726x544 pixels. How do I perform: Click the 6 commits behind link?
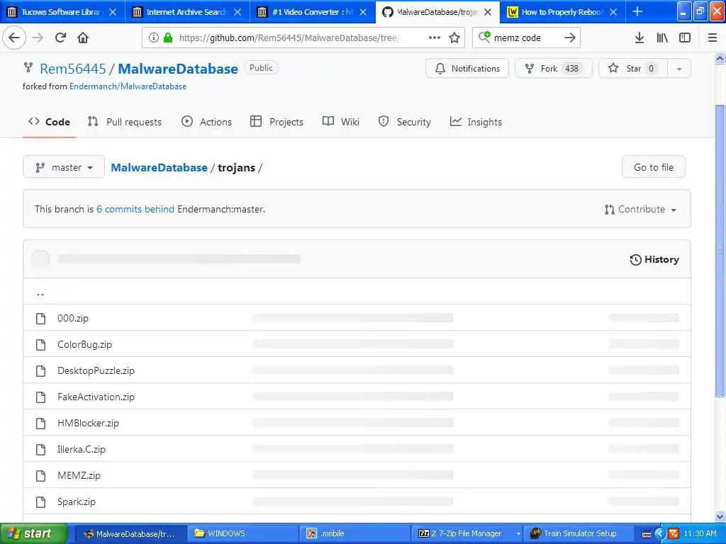click(135, 209)
